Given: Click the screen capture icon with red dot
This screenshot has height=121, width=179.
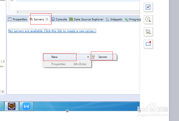Looking at the screenshot, I should point(148,44).
